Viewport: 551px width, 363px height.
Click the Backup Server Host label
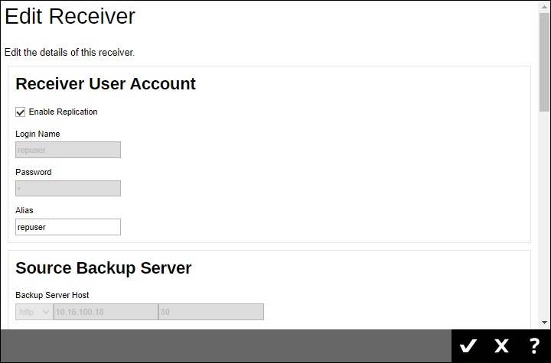coord(52,295)
